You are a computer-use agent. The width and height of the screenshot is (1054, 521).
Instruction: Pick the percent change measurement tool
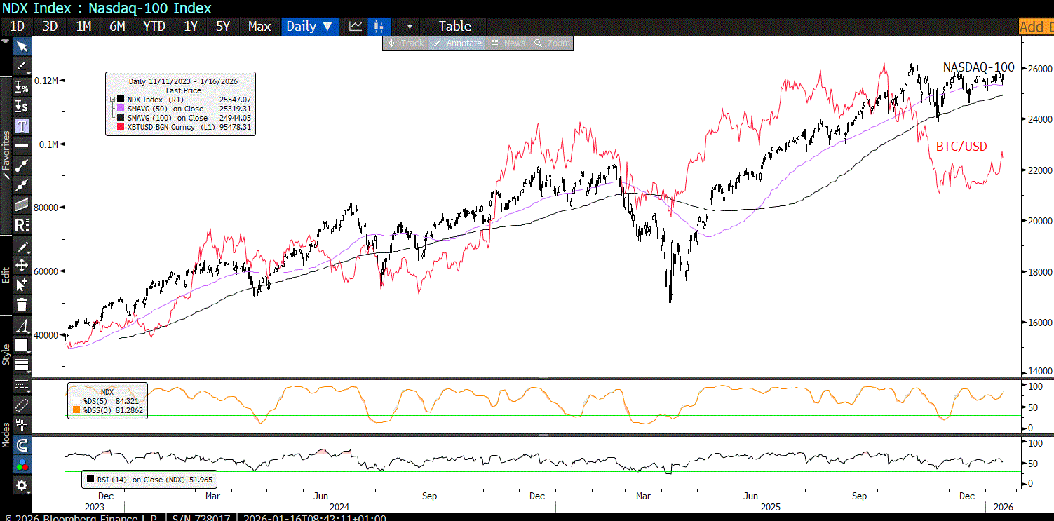(x=22, y=88)
